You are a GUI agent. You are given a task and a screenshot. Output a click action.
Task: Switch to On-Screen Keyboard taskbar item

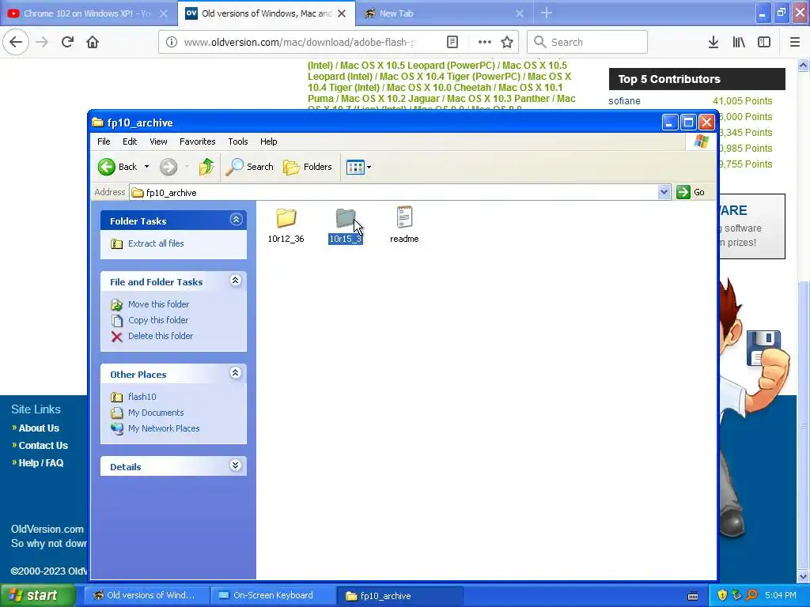(x=273, y=596)
